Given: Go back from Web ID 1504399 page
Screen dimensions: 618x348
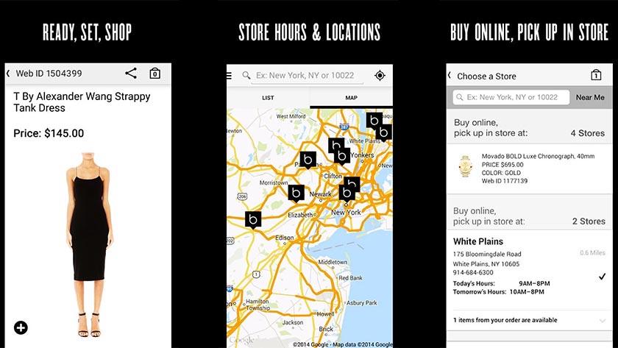Looking at the screenshot, I should pyautogui.click(x=8, y=74).
